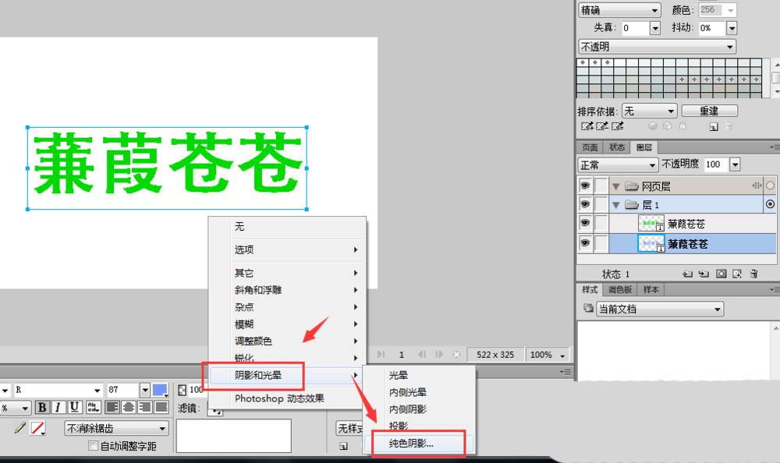
Task: Switch to the 状态 tab in the panel
Action: pyautogui.click(x=616, y=147)
